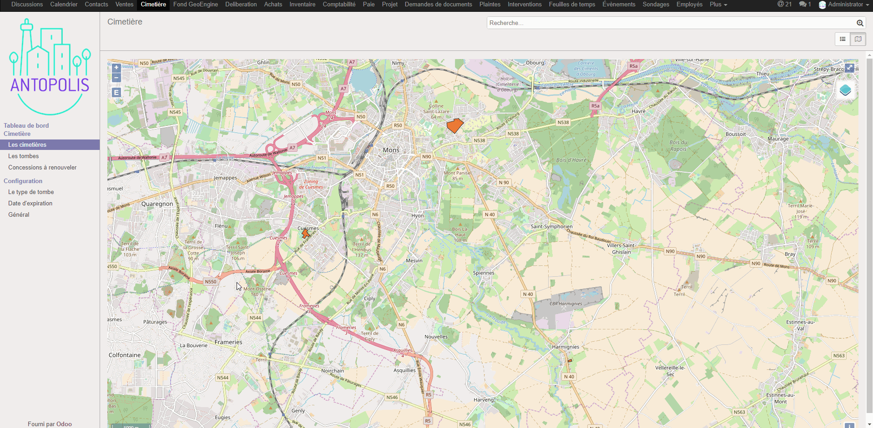Select Les cimetières in sidebar

[50, 145]
